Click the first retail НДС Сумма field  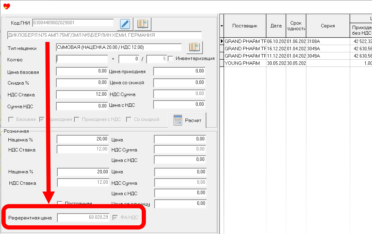click(180, 149)
